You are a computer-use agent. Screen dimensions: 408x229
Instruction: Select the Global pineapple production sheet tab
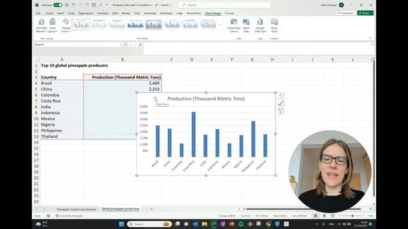120,209
